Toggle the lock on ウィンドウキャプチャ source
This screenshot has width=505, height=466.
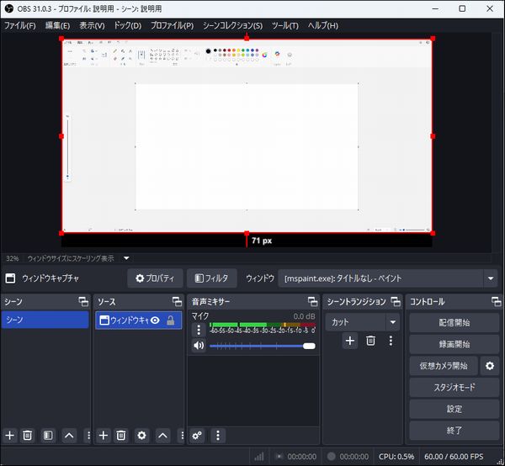click(x=170, y=320)
